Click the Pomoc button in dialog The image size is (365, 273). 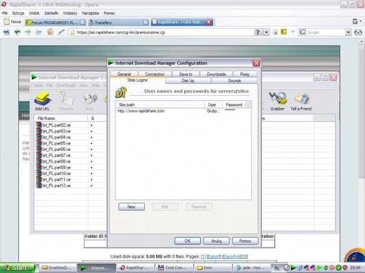[245, 241]
